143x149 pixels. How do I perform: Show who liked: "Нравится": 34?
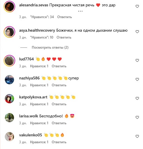click(42, 17)
